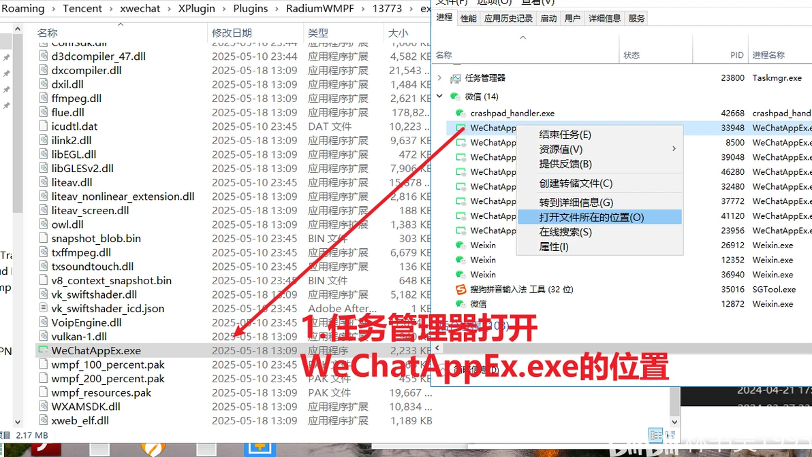
Task: Switch to the 启动 tab
Action: (548, 18)
